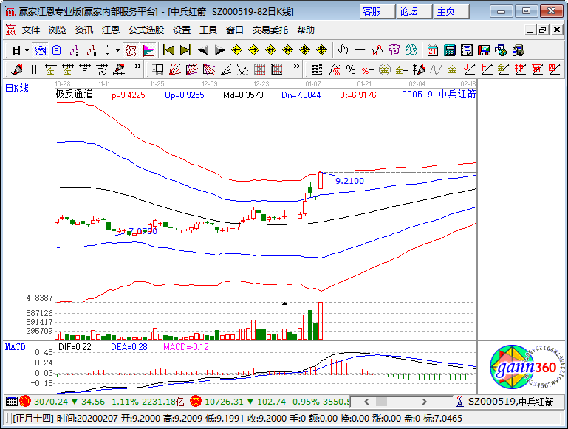Select the hand pan tool
The height and width of the screenshot is (429, 568).
tap(343, 50)
